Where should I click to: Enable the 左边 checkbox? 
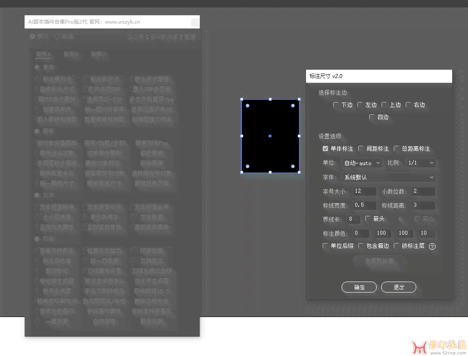tap(360, 105)
